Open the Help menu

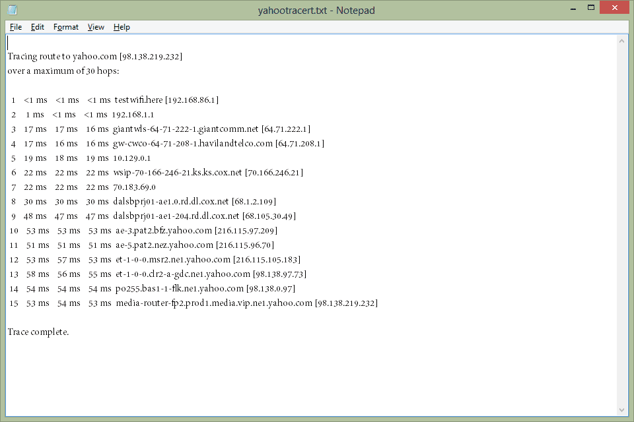click(x=122, y=27)
